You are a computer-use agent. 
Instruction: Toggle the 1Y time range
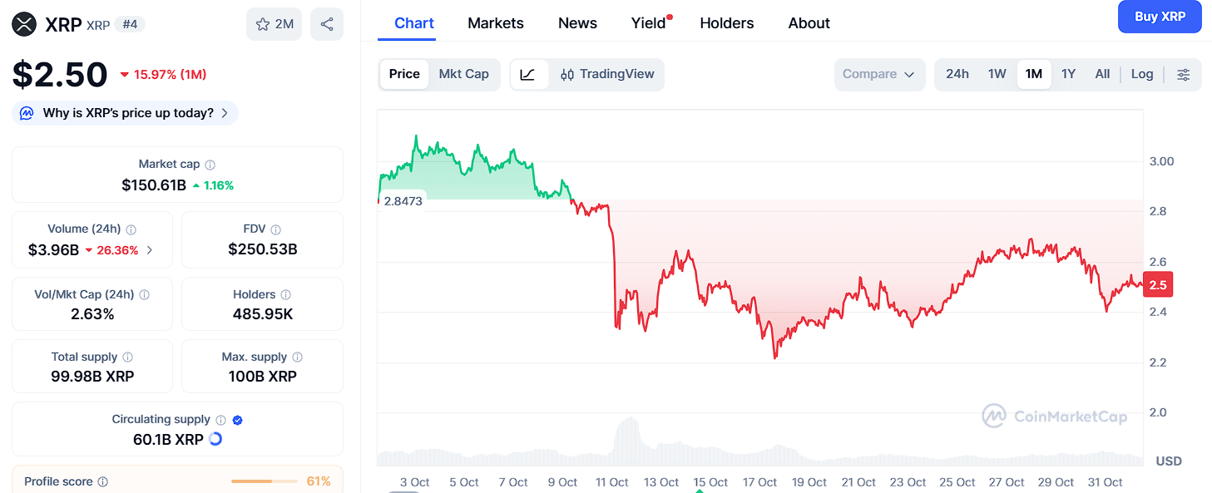pos(1069,74)
